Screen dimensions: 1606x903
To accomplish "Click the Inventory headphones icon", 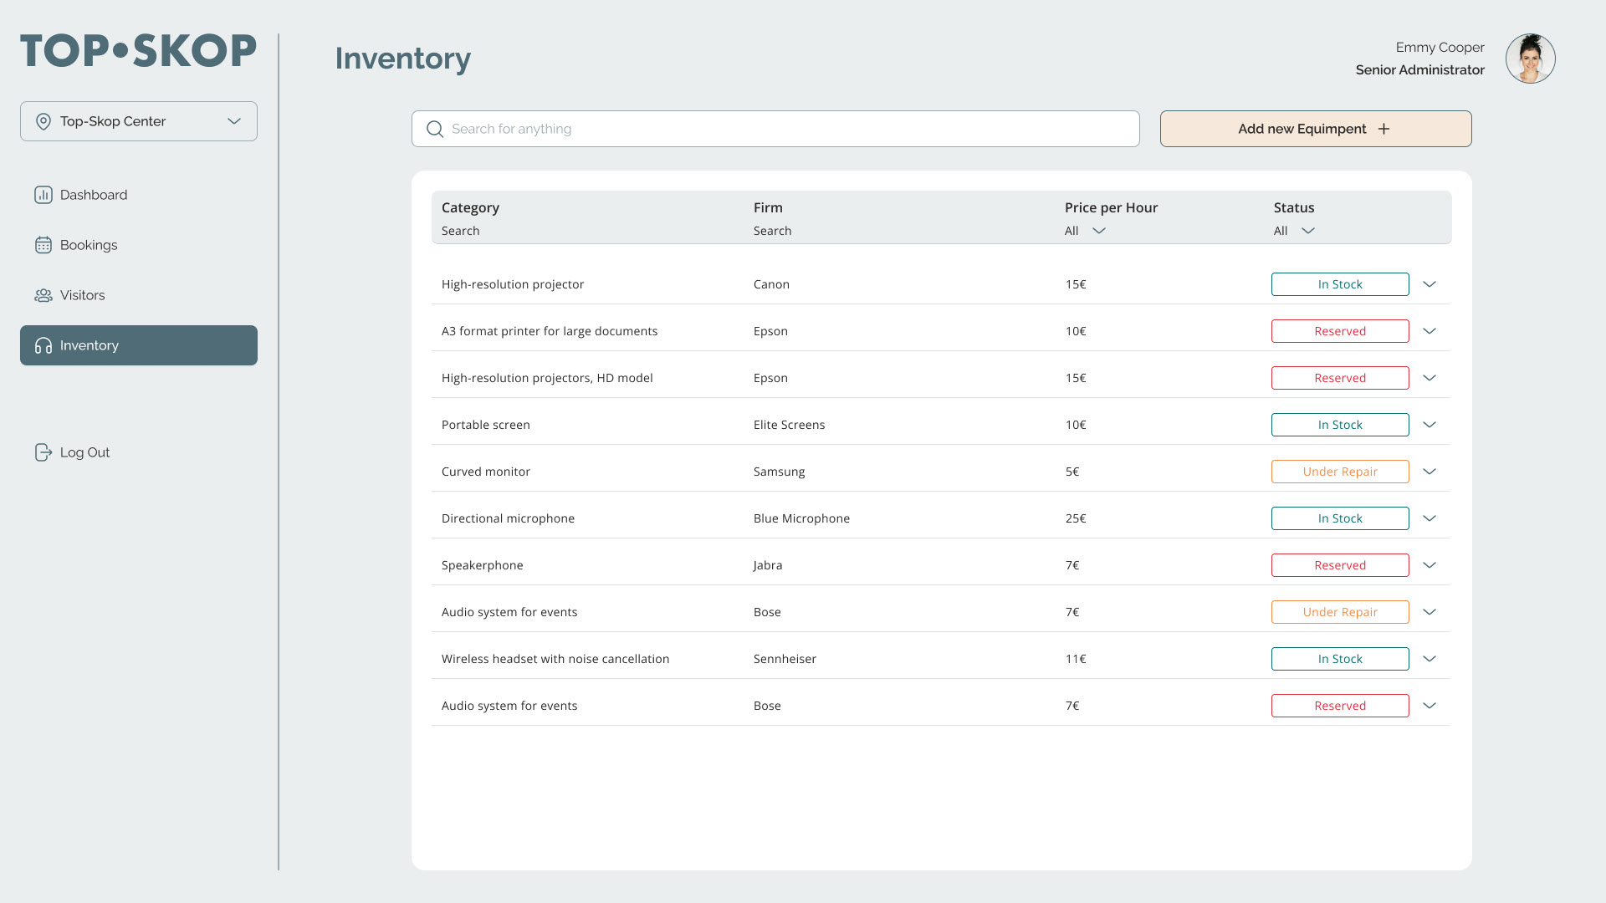I will [x=43, y=345].
